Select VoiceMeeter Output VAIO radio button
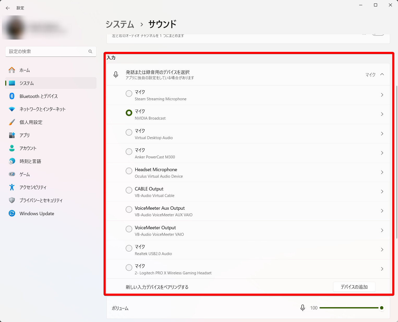The height and width of the screenshot is (322, 398). tap(129, 229)
